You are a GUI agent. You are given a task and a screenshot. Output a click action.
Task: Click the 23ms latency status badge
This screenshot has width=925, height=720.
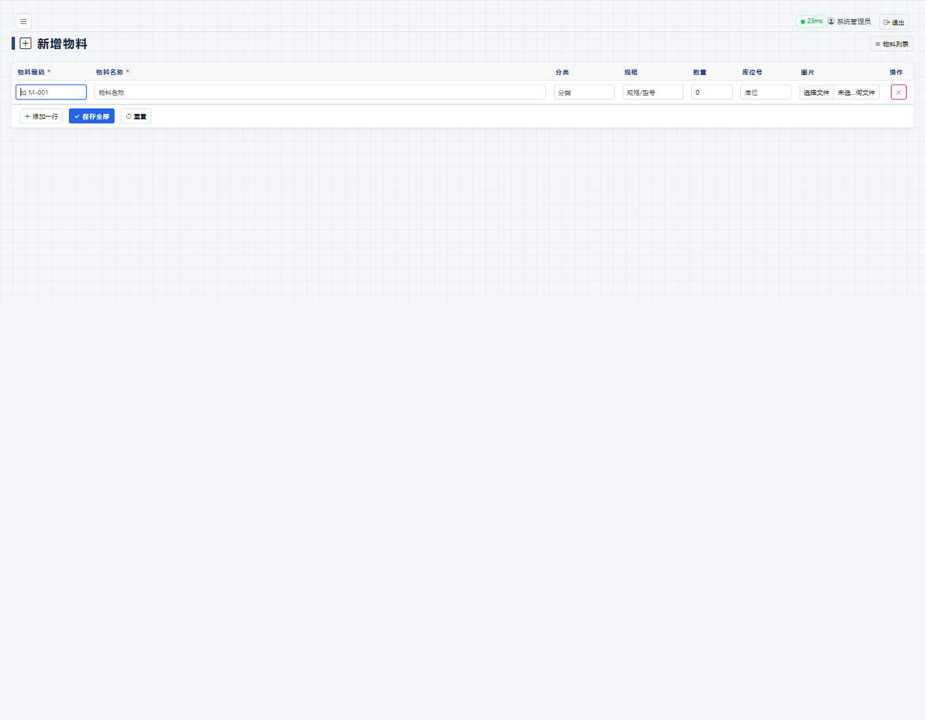tap(811, 21)
